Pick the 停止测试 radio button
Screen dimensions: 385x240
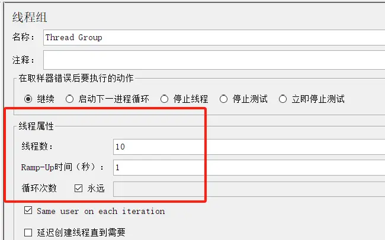[223, 99]
